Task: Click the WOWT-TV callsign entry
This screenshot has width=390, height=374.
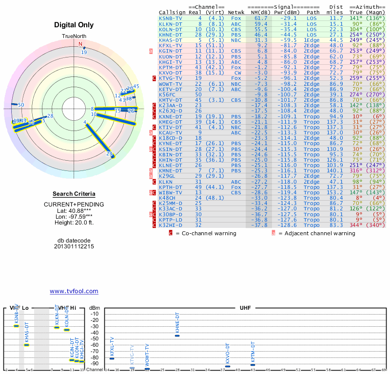Action: click(x=171, y=83)
